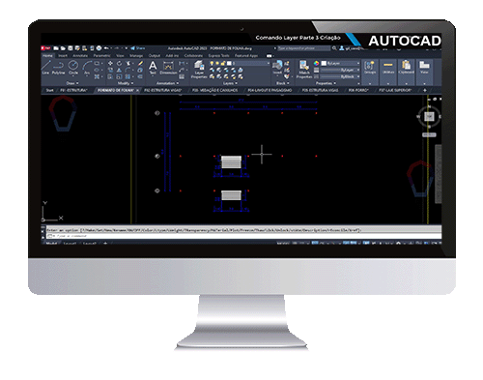Select the Line drawing tool
The height and width of the screenshot is (380, 483).
[x=45, y=68]
